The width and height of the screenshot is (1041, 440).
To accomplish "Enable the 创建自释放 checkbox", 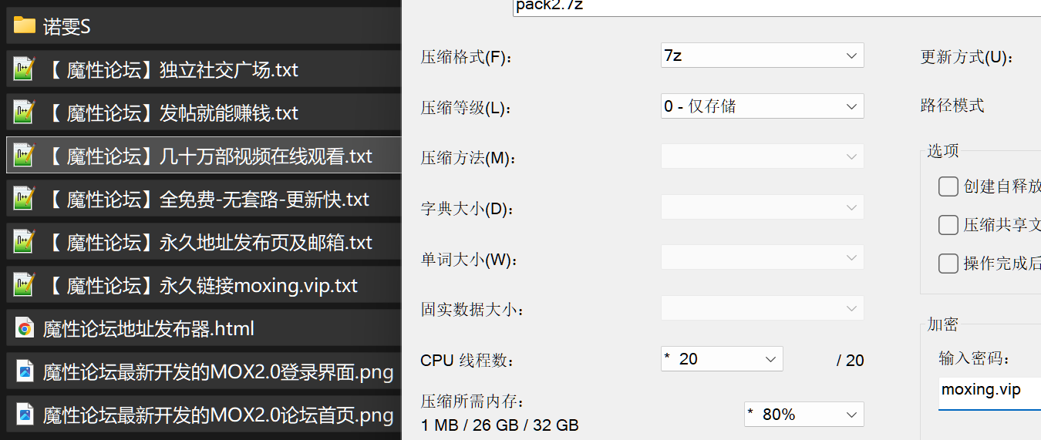I will pyautogui.click(x=948, y=186).
